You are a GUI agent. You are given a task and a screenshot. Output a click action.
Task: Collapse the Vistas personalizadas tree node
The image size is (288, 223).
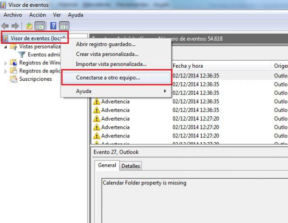(x=6, y=47)
